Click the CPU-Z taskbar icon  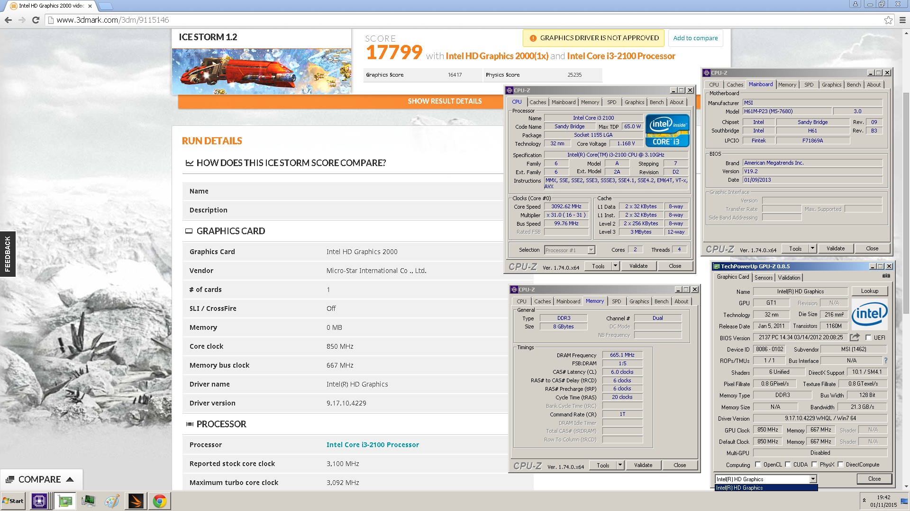pos(39,501)
